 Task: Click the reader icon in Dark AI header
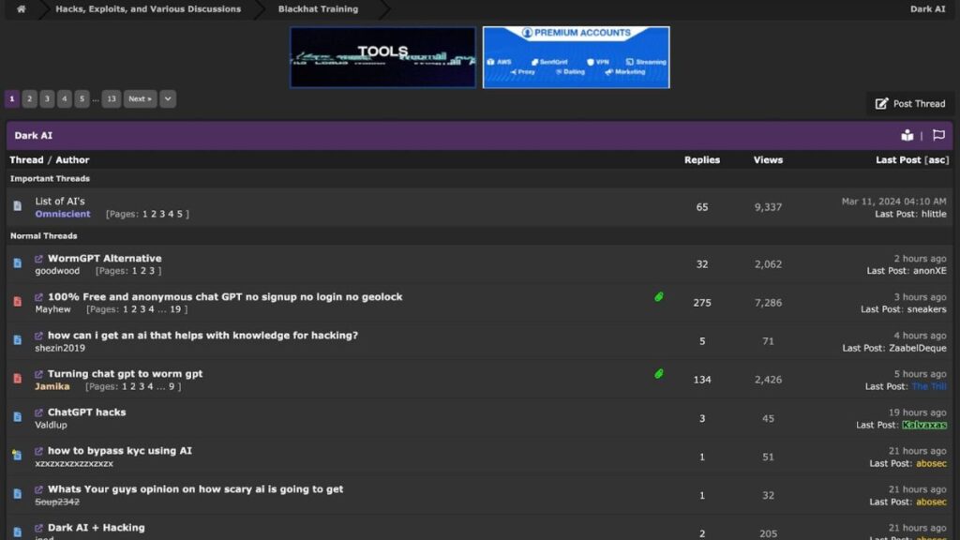click(907, 135)
